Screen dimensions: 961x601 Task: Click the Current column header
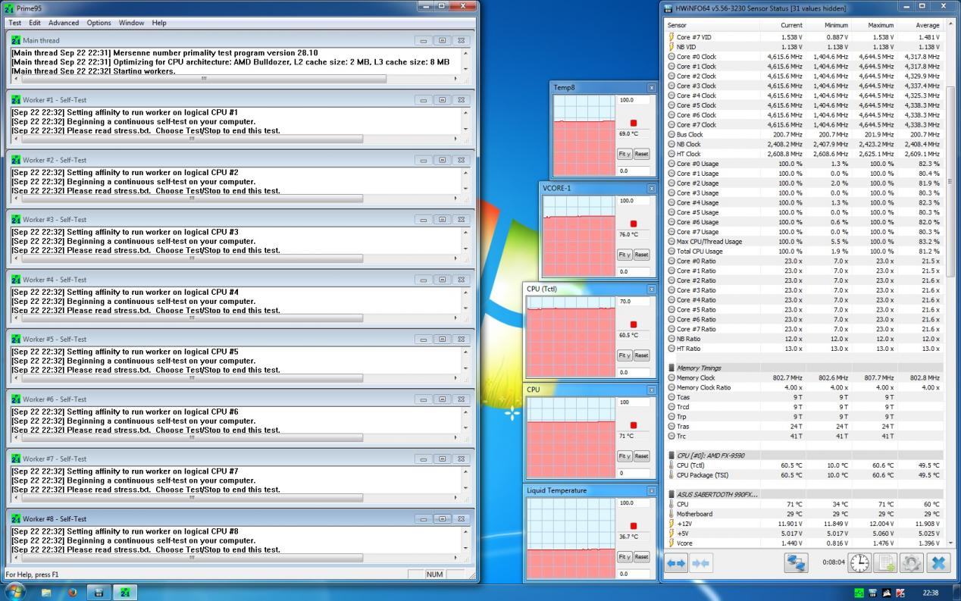(782, 25)
